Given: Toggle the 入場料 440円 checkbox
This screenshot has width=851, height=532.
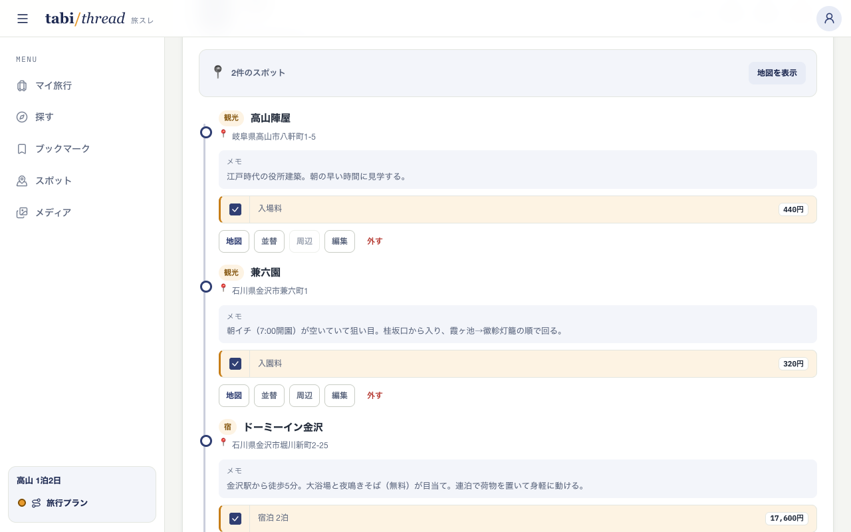Looking at the screenshot, I should tap(235, 209).
